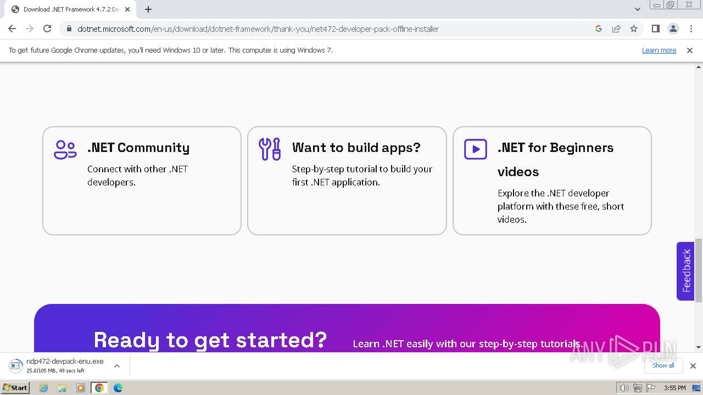Image resolution: width=703 pixels, height=395 pixels.
Task: Click the video play icon card
Action: [476, 149]
